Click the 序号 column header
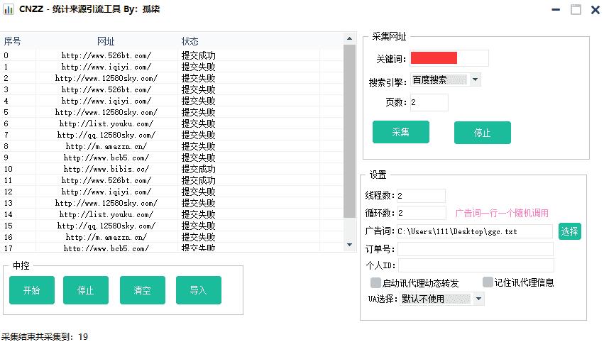This screenshot has width=604, height=342. pos(12,41)
